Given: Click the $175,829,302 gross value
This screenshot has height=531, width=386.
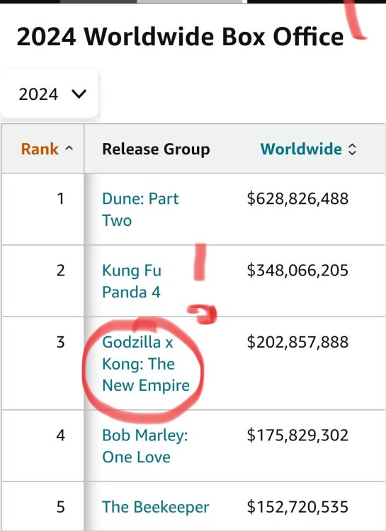Looking at the screenshot, I should [297, 435].
